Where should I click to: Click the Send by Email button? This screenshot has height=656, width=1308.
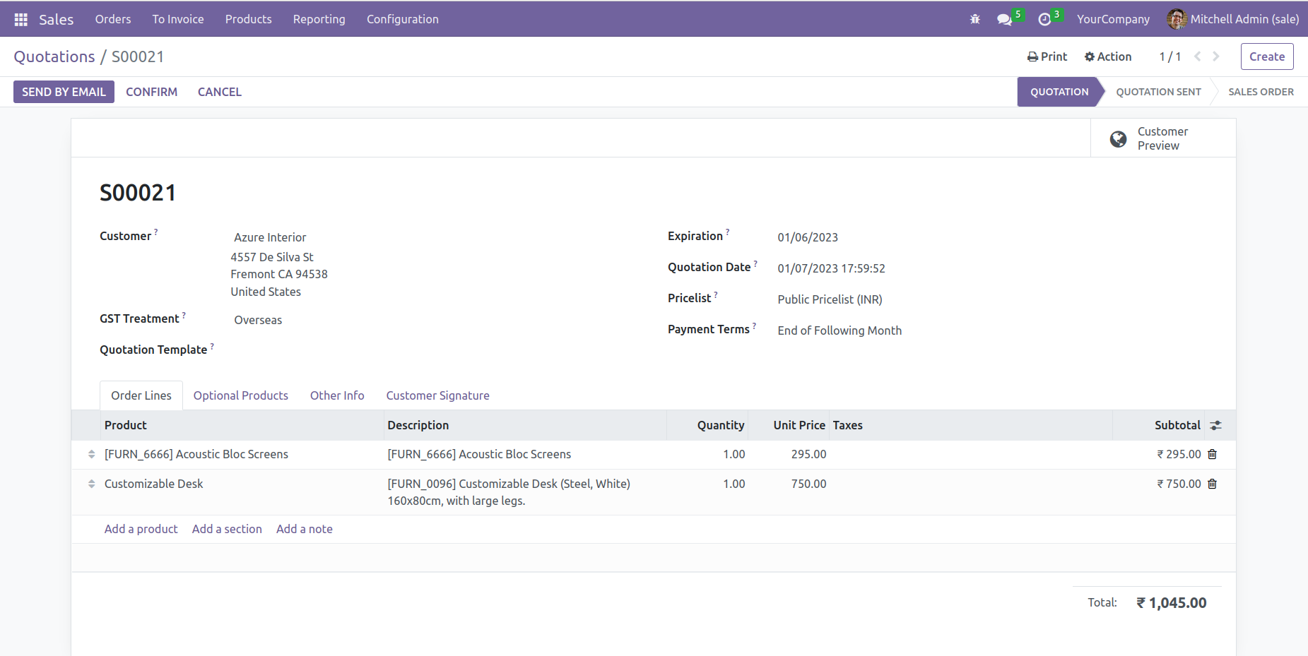(64, 92)
